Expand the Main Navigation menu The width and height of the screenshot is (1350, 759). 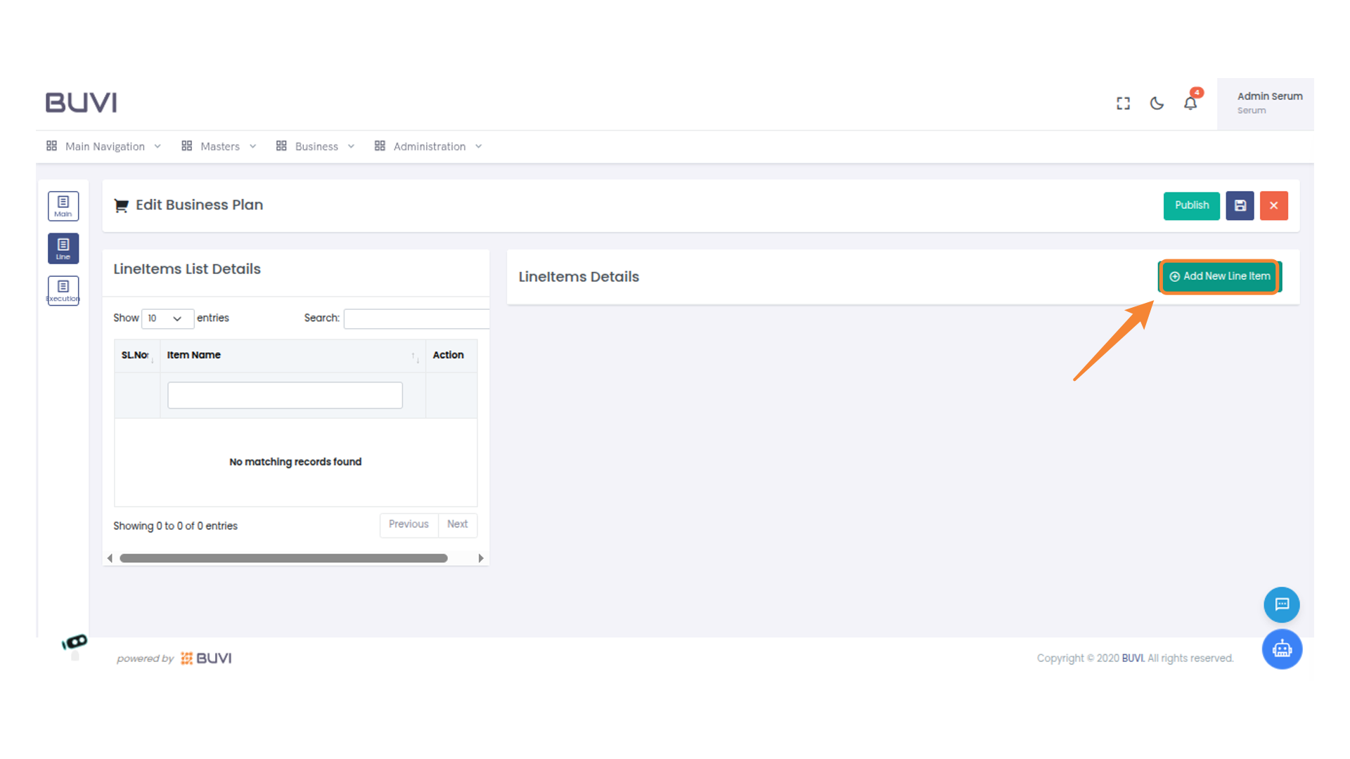(x=104, y=146)
